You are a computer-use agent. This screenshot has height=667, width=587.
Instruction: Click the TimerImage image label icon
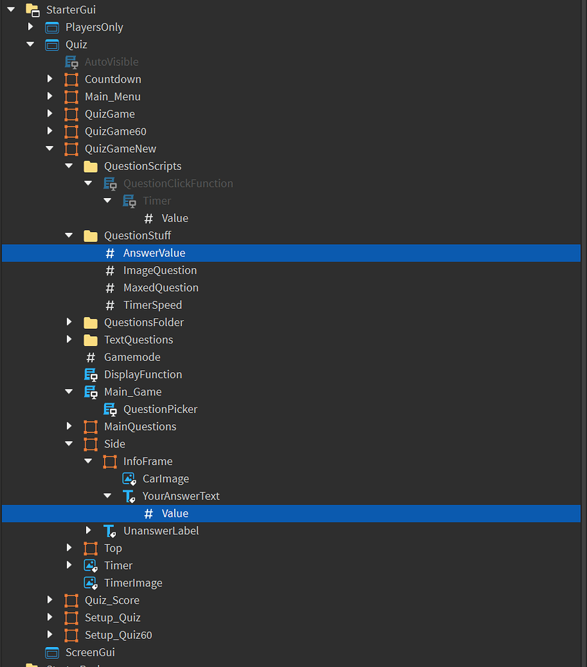91,582
